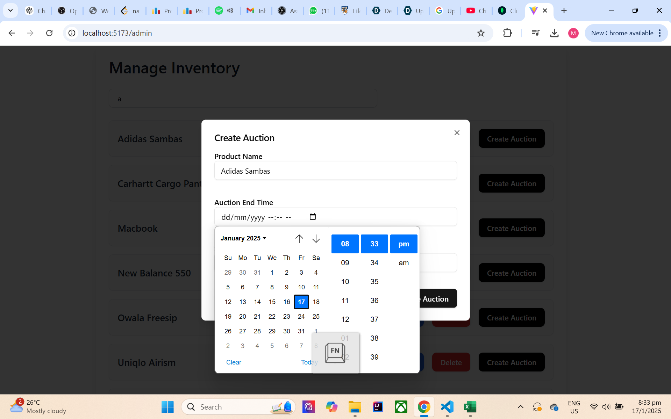Viewport: 671px width, 419px height.
Task: Create Auction for New Balance 550 row
Action: pyautogui.click(x=512, y=273)
